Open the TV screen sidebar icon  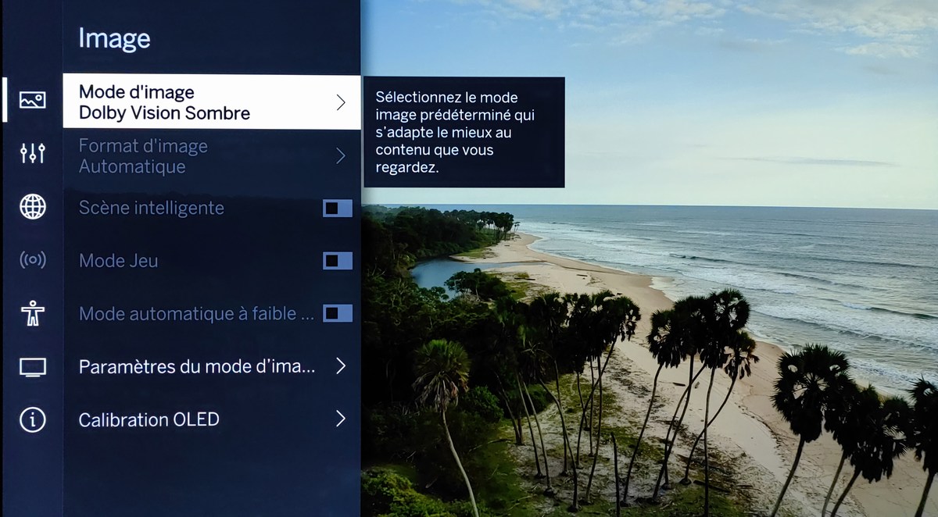pyautogui.click(x=33, y=367)
